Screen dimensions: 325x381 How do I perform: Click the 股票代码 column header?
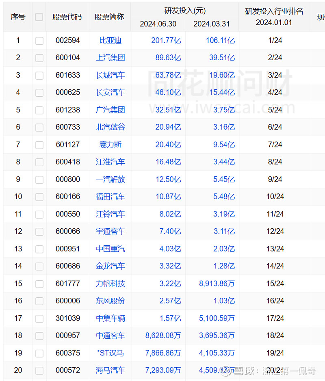coord(67,17)
